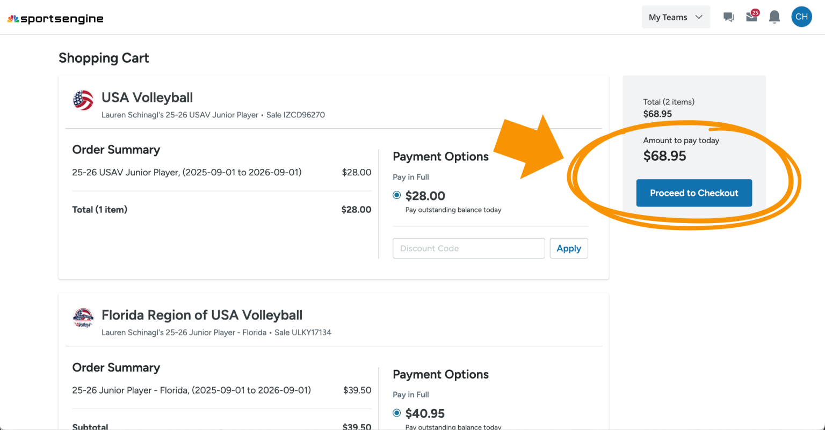Click sale number IZCD96270
Screen dimensions: 825x430
pos(295,115)
